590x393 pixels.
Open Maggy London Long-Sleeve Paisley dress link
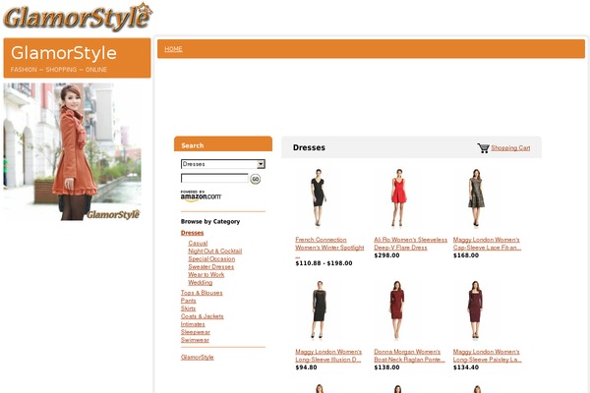[x=488, y=356]
